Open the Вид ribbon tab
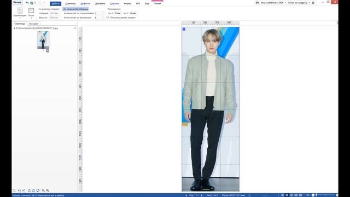Image resolution: width=350 pixels, height=197 pixels. pos(147,4)
